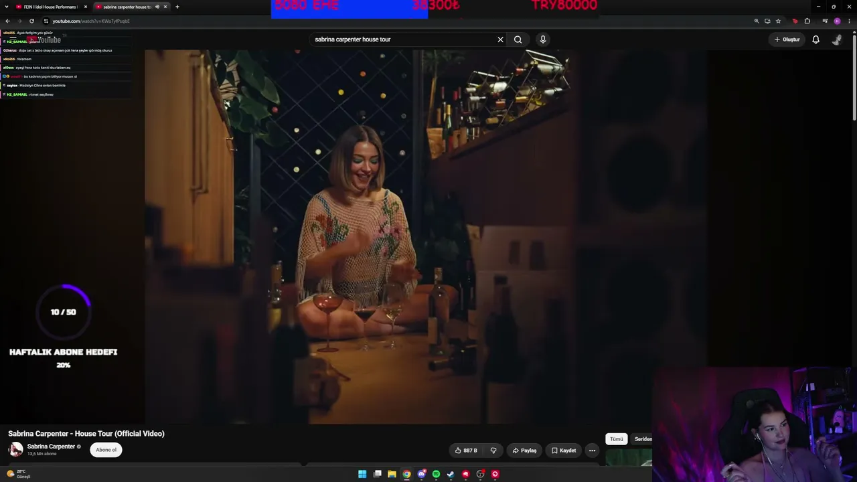857x482 pixels.
Task: Open the YouTube account avatar menu
Action: tap(837, 39)
